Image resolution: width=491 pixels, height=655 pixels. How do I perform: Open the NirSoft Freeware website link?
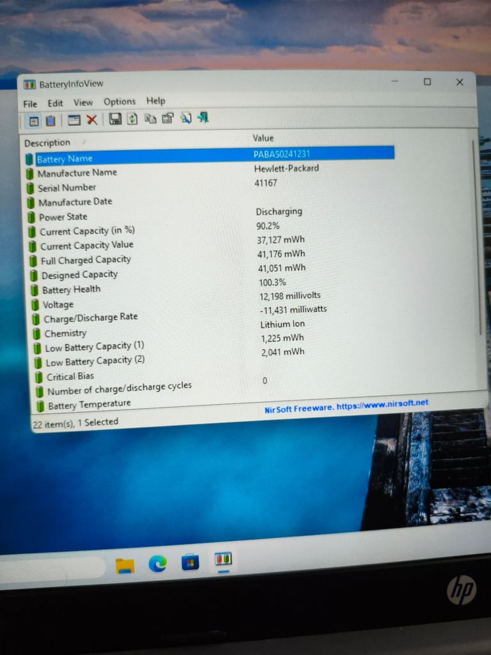(x=346, y=405)
